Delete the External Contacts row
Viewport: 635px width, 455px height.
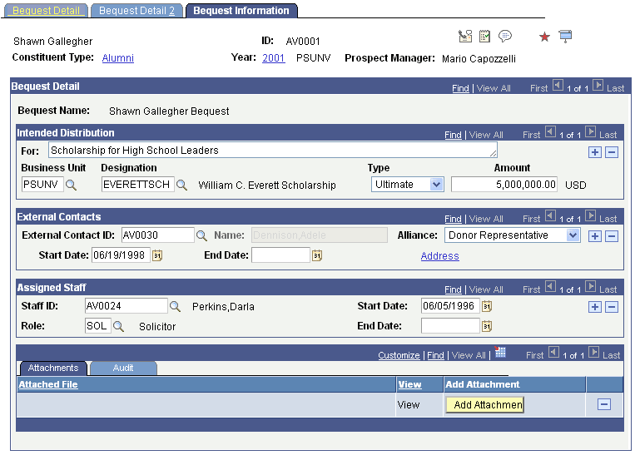point(612,236)
